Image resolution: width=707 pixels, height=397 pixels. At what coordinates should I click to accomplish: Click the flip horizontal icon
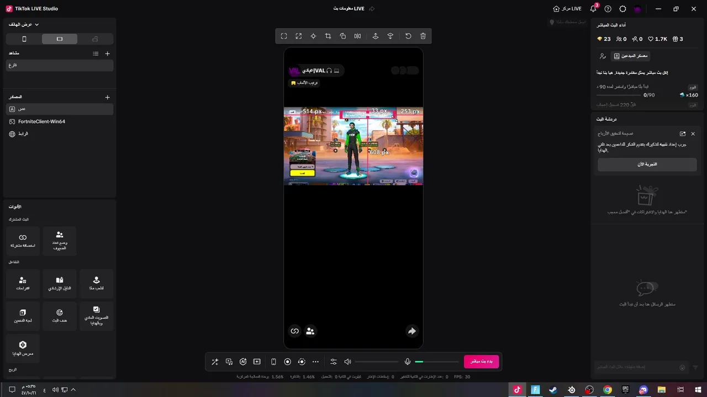coord(358,36)
